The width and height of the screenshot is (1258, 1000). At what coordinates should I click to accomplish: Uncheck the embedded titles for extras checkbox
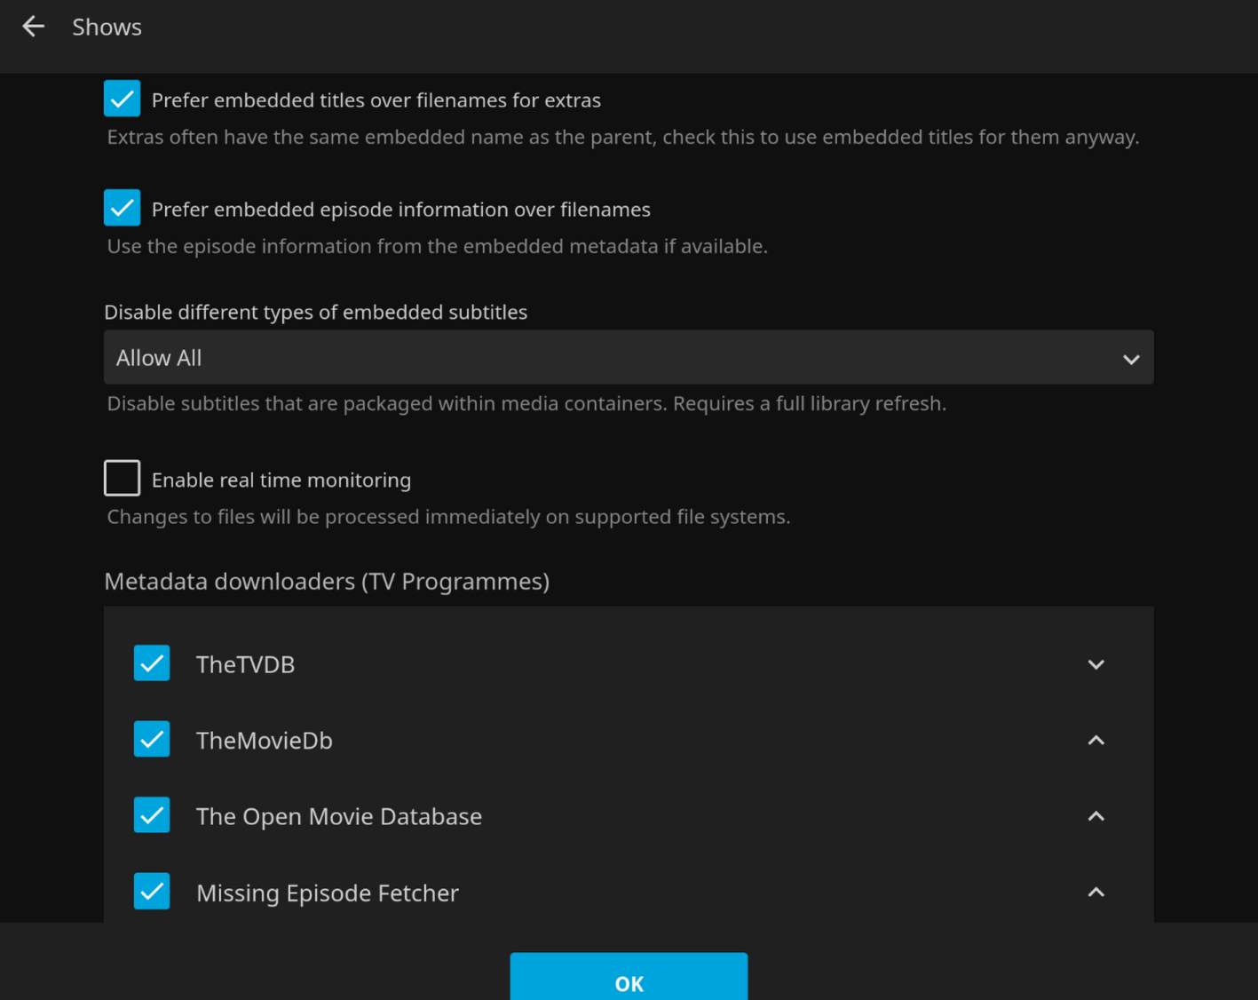click(x=123, y=99)
